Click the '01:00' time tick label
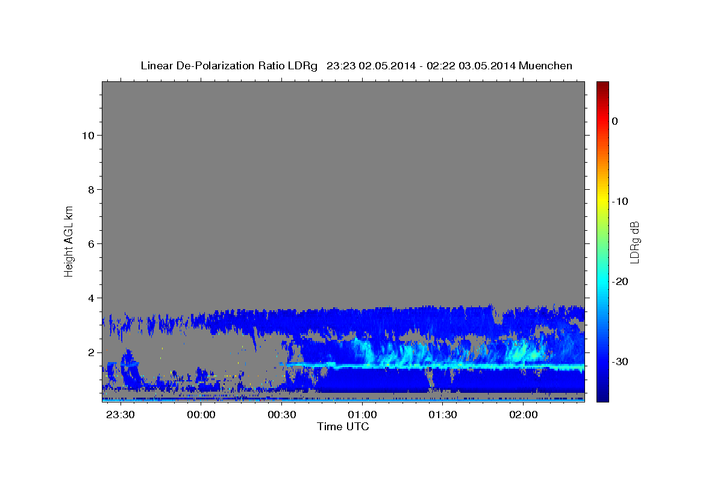The width and height of the screenshot is (723, 482). (362, 416)
